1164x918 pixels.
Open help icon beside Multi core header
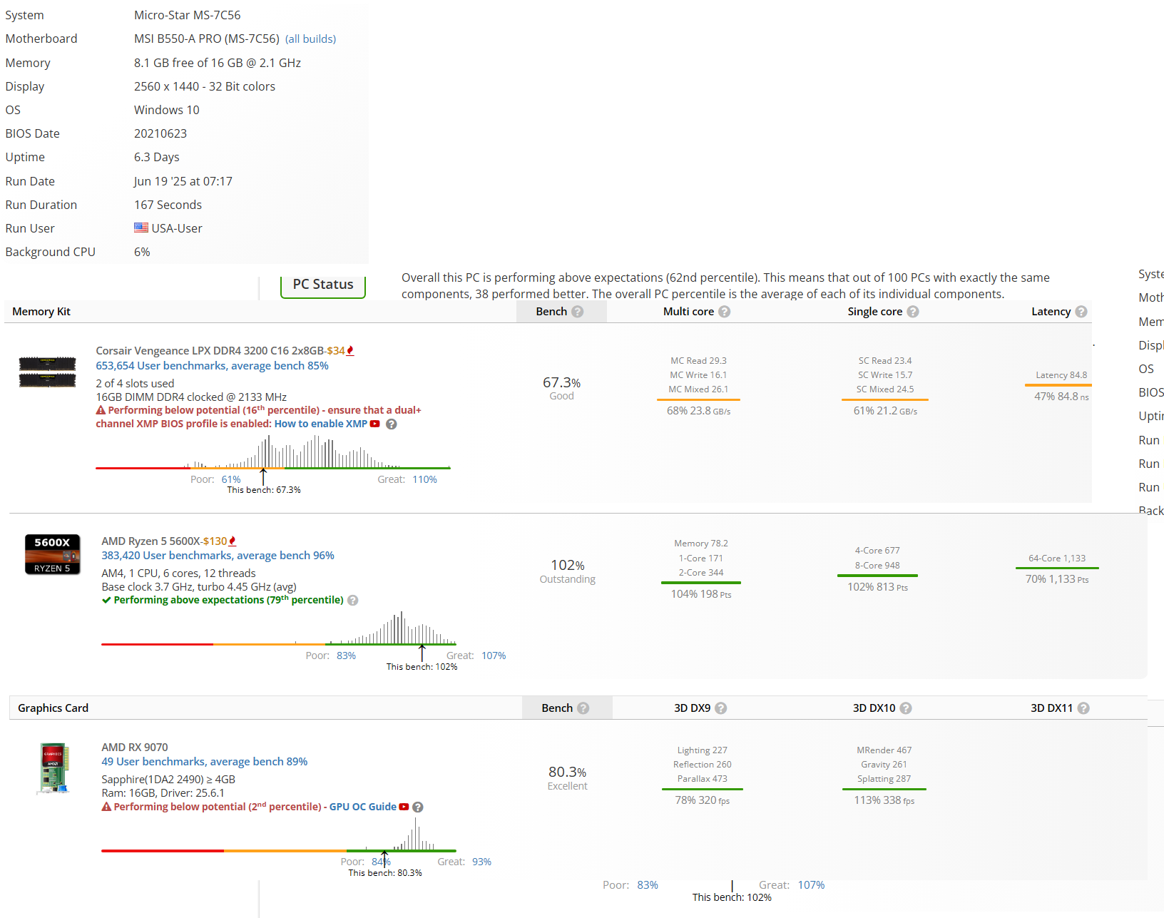coord(725,312)
